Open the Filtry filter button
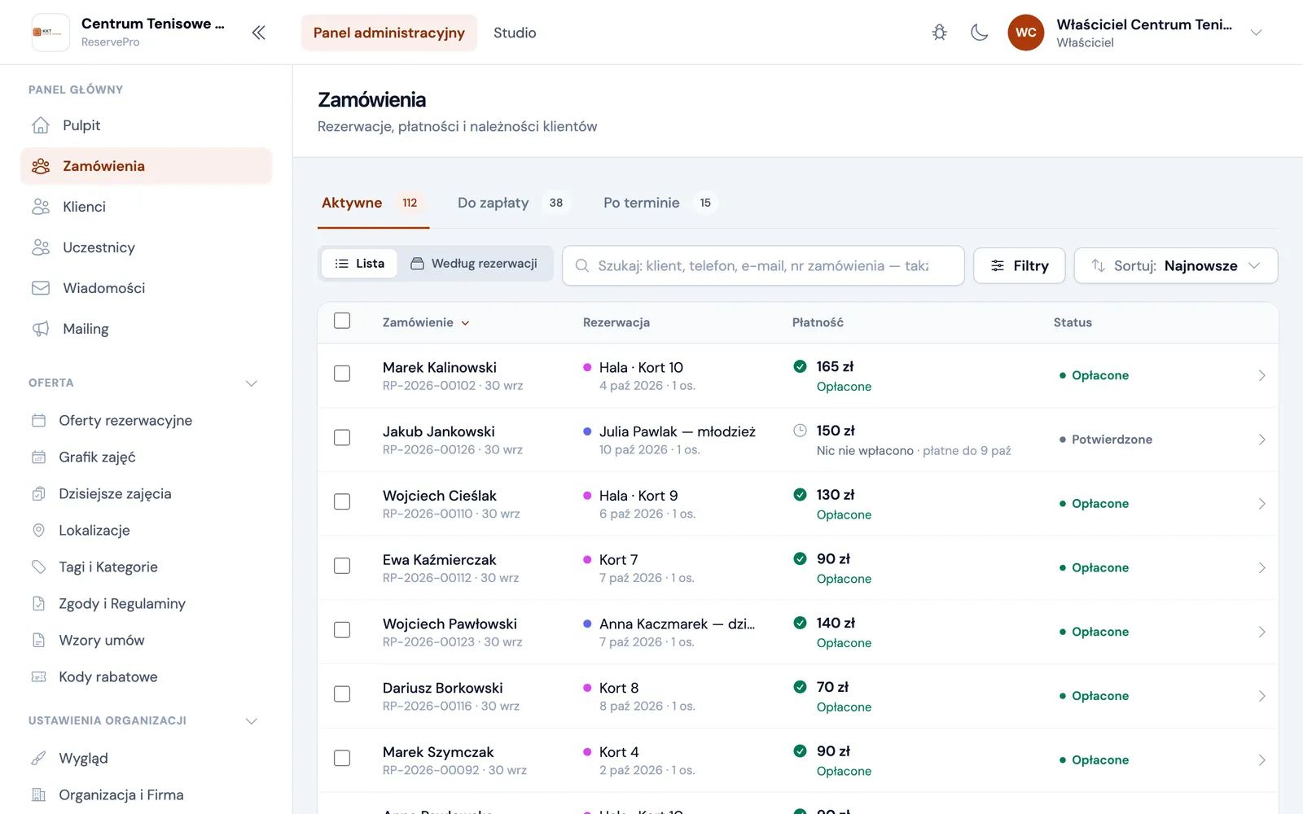 tap(1020, 266)
